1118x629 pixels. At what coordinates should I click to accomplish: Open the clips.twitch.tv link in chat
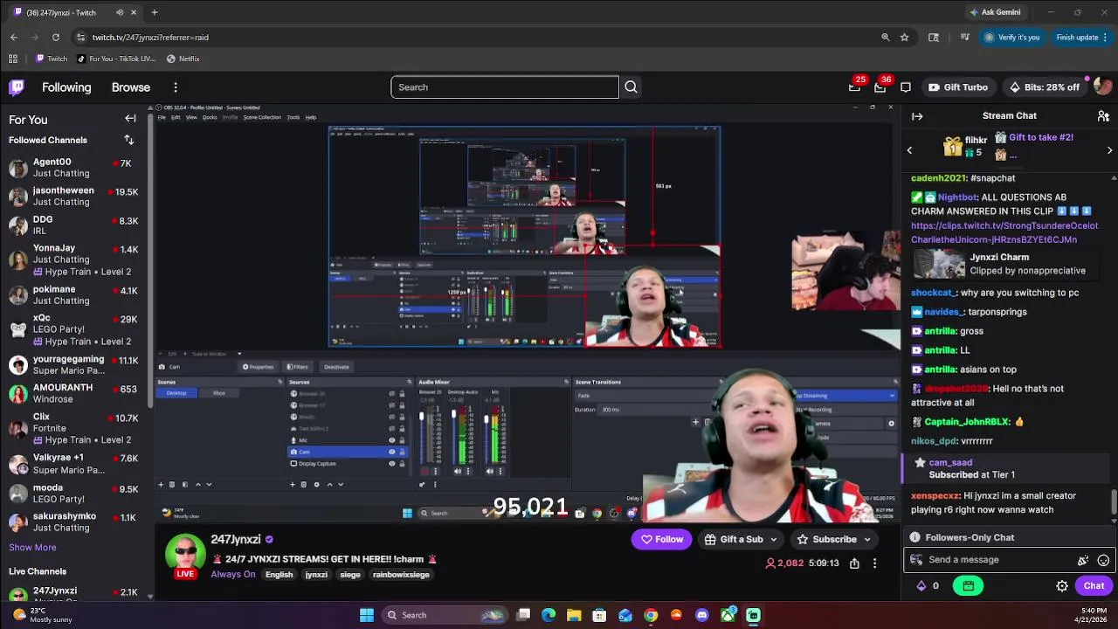pos(1004,232)
